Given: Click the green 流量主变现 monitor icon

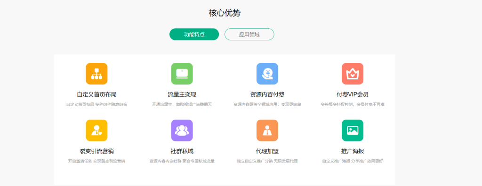Looking at the screenshot, I should [x=182, y=74].
